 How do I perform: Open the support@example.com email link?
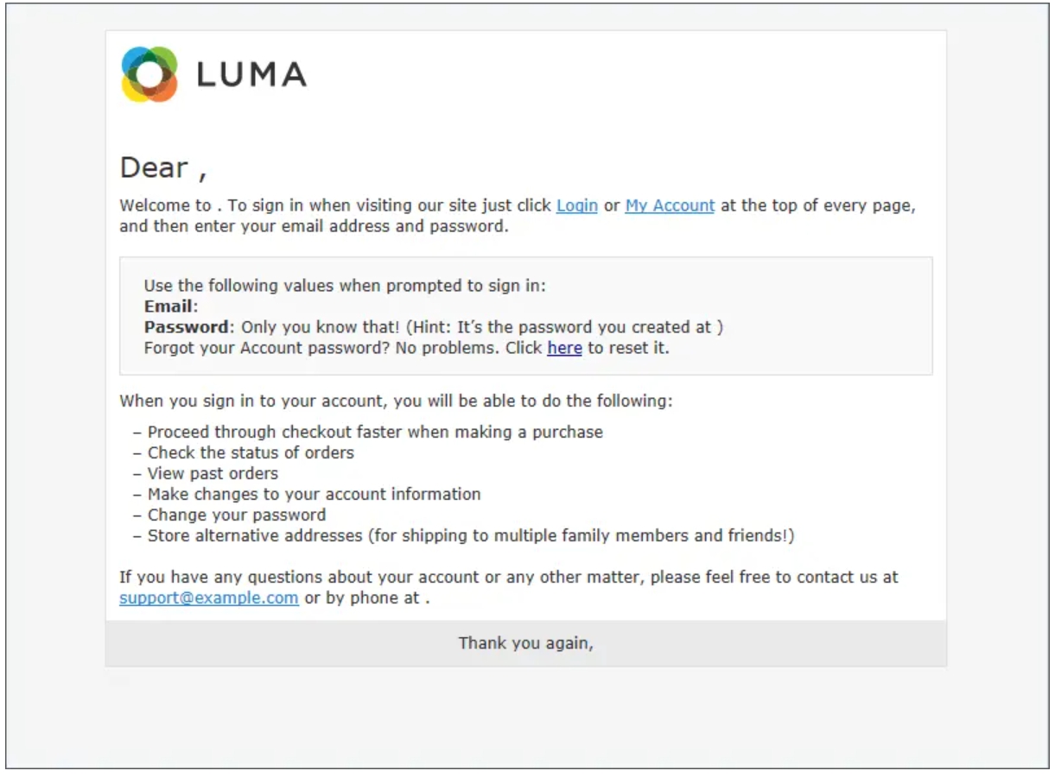209,598
